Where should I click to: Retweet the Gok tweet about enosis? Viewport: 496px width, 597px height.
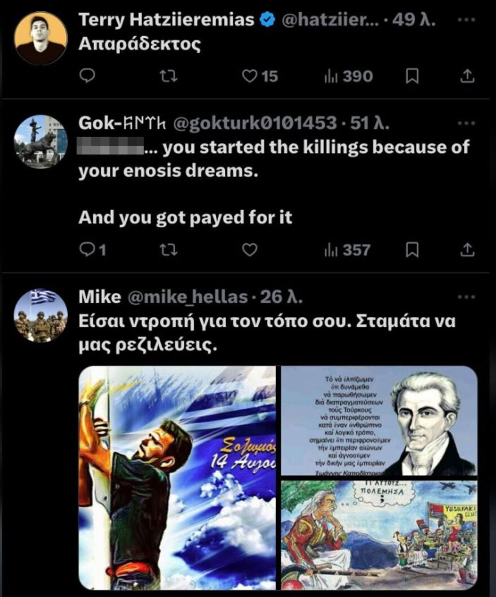166,249
